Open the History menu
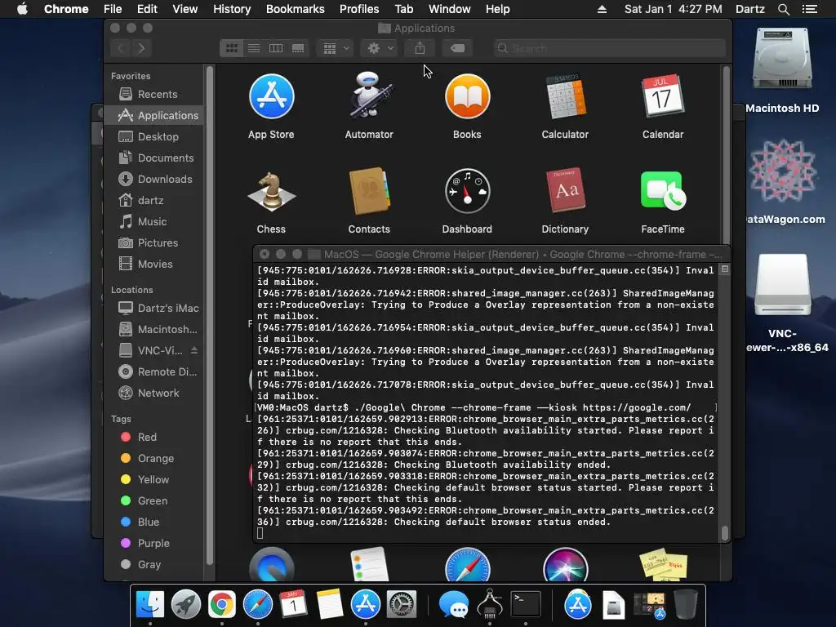 click(x=232, y=9)
